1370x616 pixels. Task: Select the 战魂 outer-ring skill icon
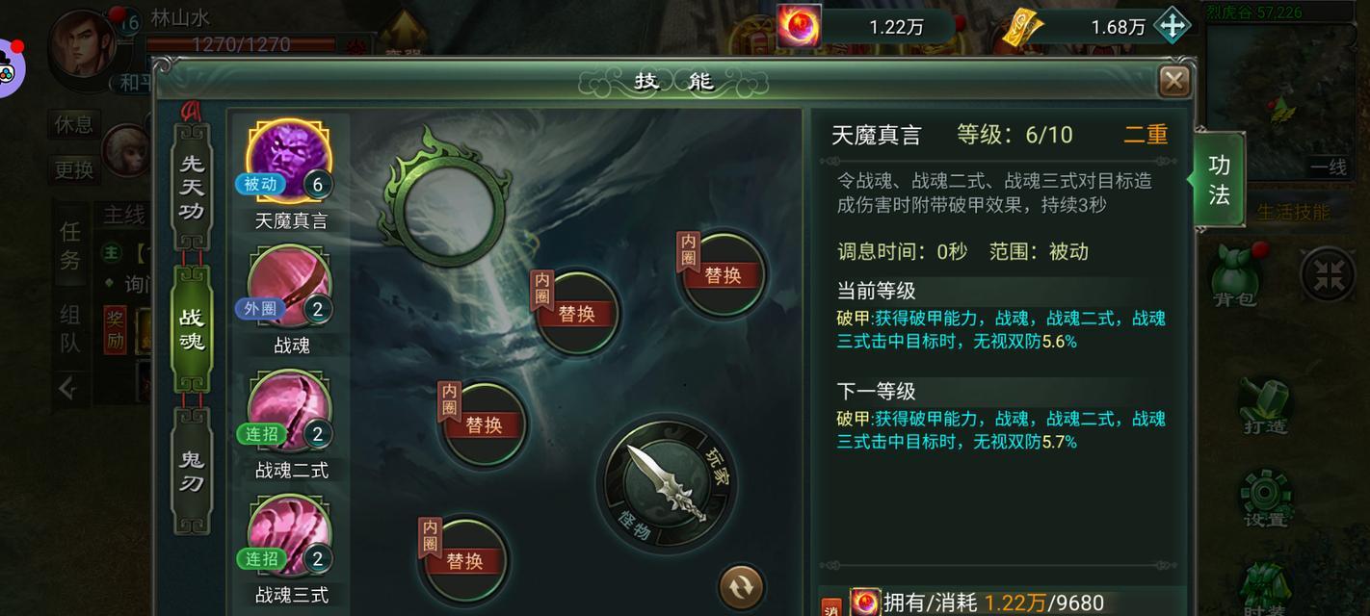[289, 287]
